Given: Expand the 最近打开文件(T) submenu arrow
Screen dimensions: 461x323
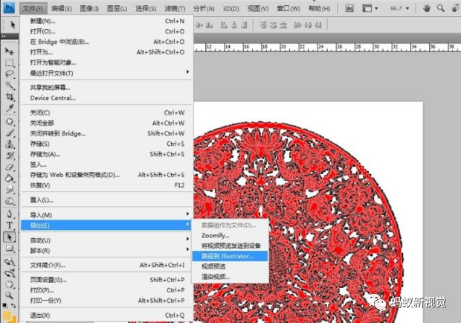Looking at the screenshot, I should [x=187, y=72].
